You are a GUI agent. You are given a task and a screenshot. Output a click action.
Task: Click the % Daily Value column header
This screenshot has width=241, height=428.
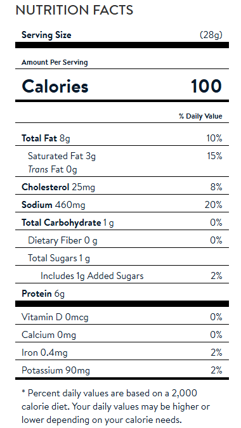(200, 116)
